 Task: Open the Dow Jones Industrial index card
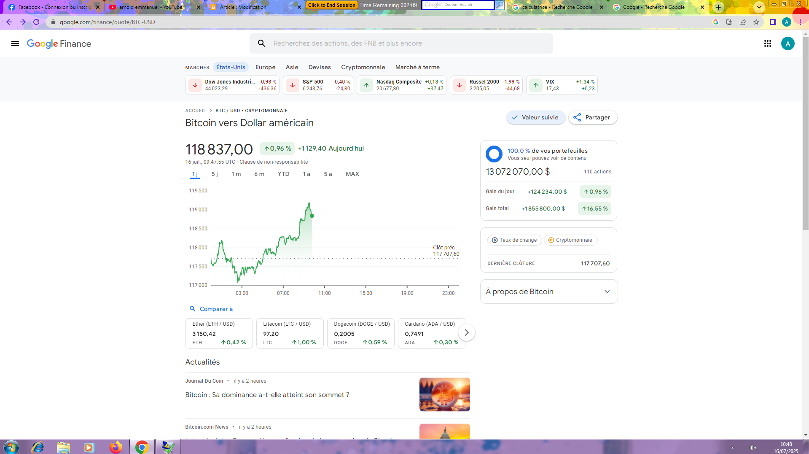click(232, 85)
